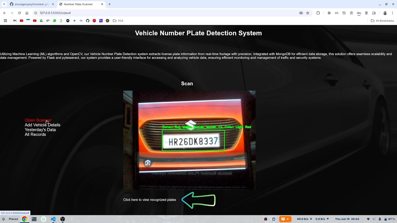Open the Chrome profile avatar
397x223 pixels.
[x=385, y=13]
